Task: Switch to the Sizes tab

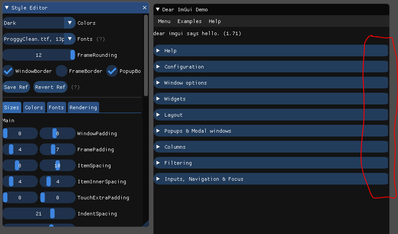Action: pos(12,107)
